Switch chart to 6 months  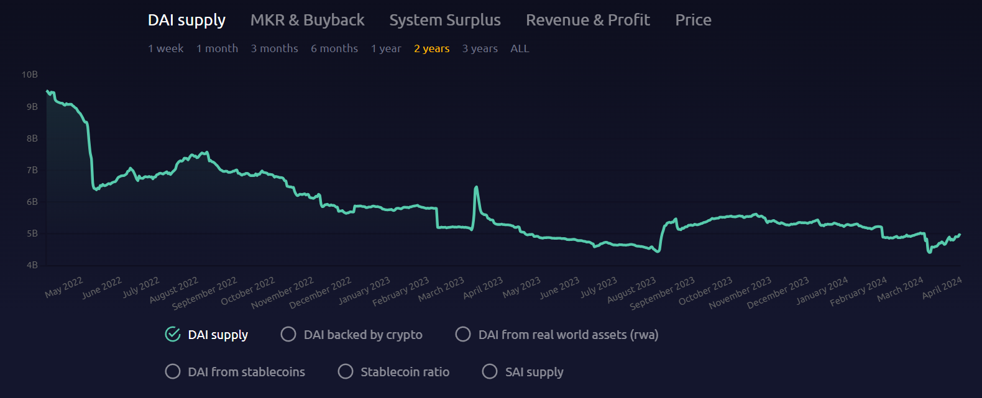(x=334, y=48)
